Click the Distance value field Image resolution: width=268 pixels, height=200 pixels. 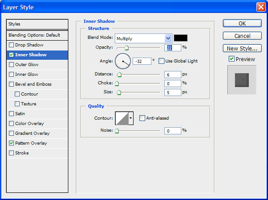point(172,75)
